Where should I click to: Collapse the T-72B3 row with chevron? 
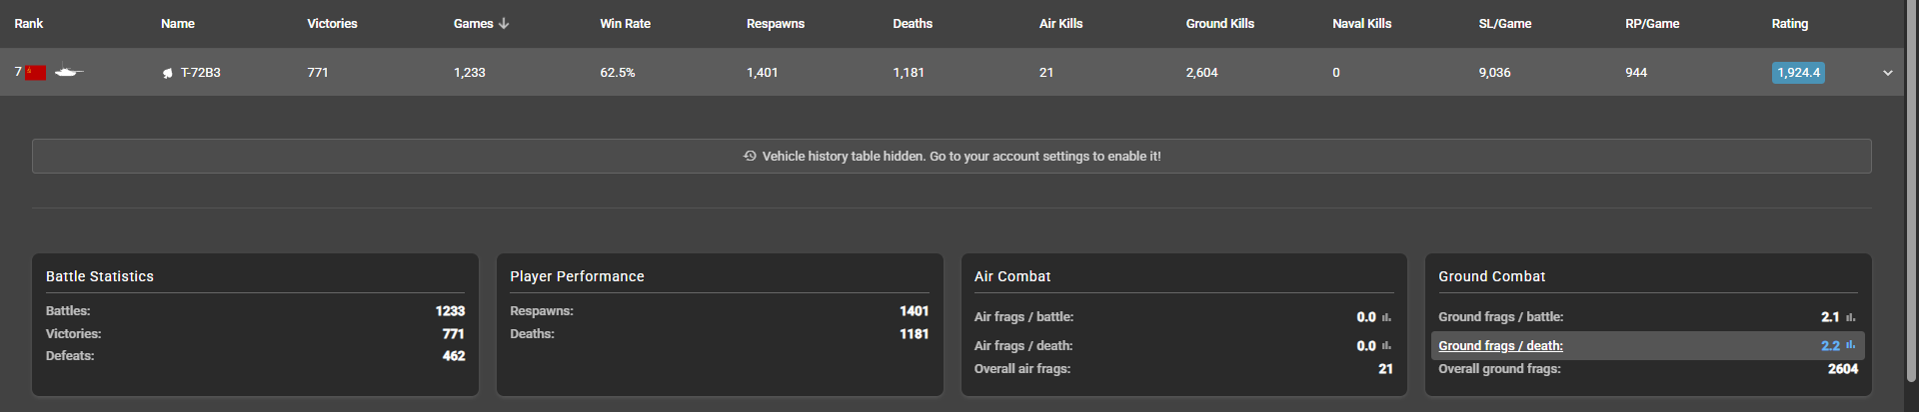coord(1888,73)
